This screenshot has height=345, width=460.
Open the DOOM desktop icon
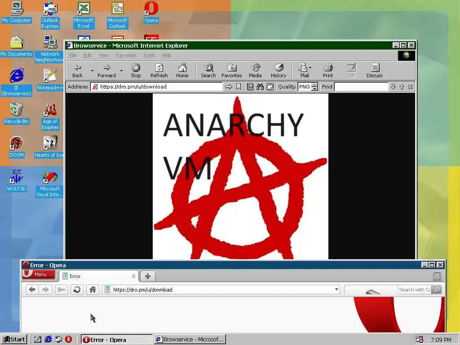pos(17,147)
